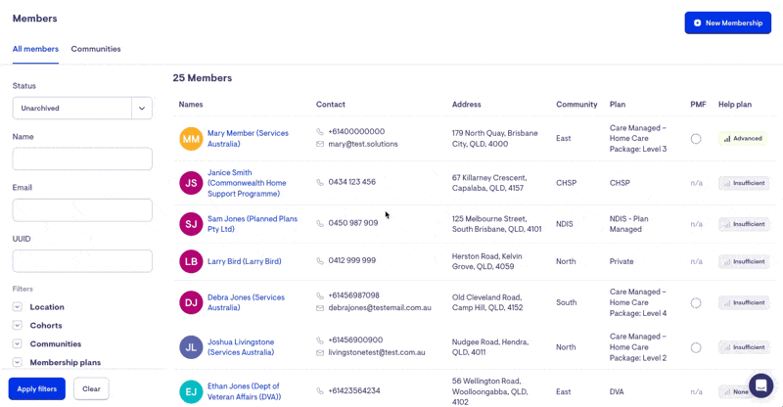Viewport: 783px width, 407px height.
Task: Switch to the Communities tab
Action: [96, 49]
